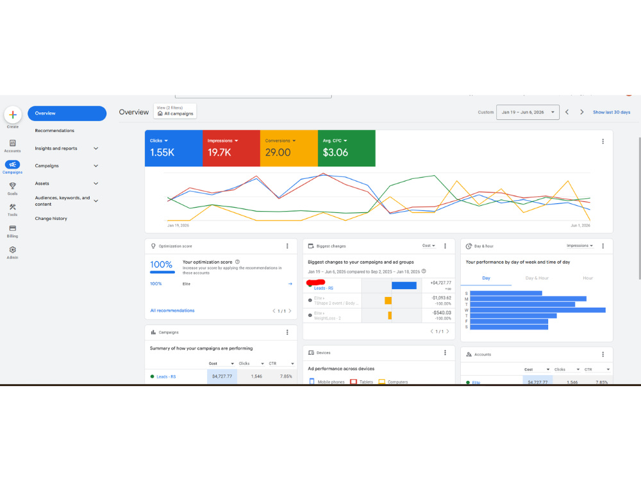Toggle the Tablets legend item
The width and height of the screenshot is (641, 481).
(362, 382)
